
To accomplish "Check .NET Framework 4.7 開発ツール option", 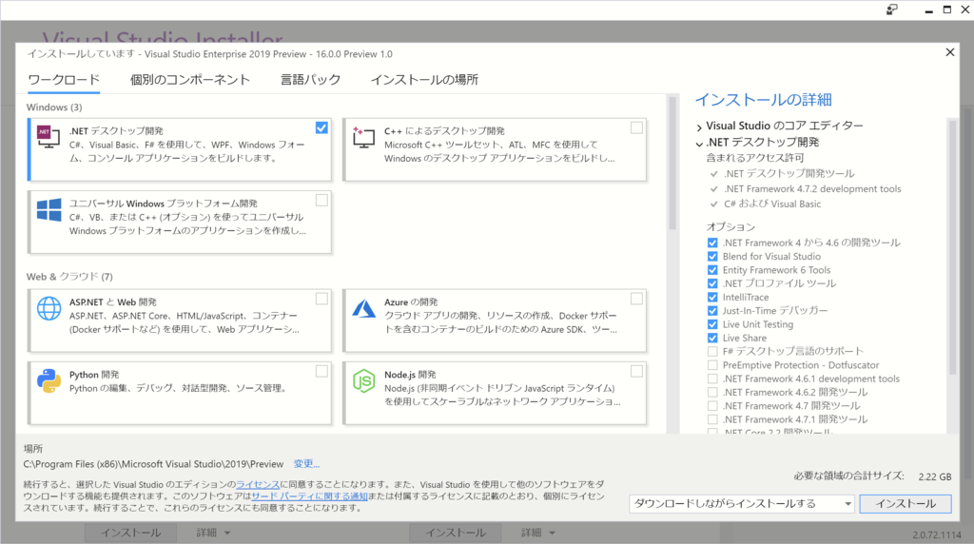I will click(x=712, y=406).
